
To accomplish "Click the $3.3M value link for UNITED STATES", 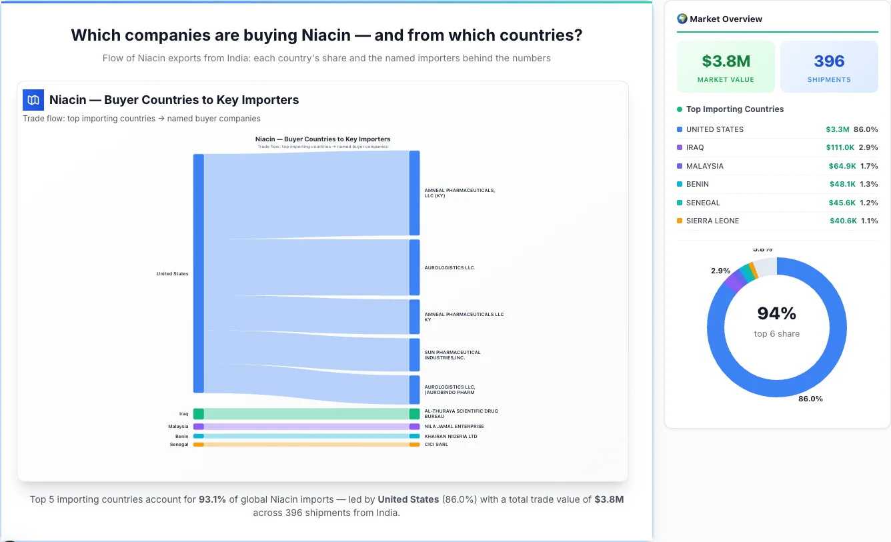I will pyautogui.click(x=838, y=129).
